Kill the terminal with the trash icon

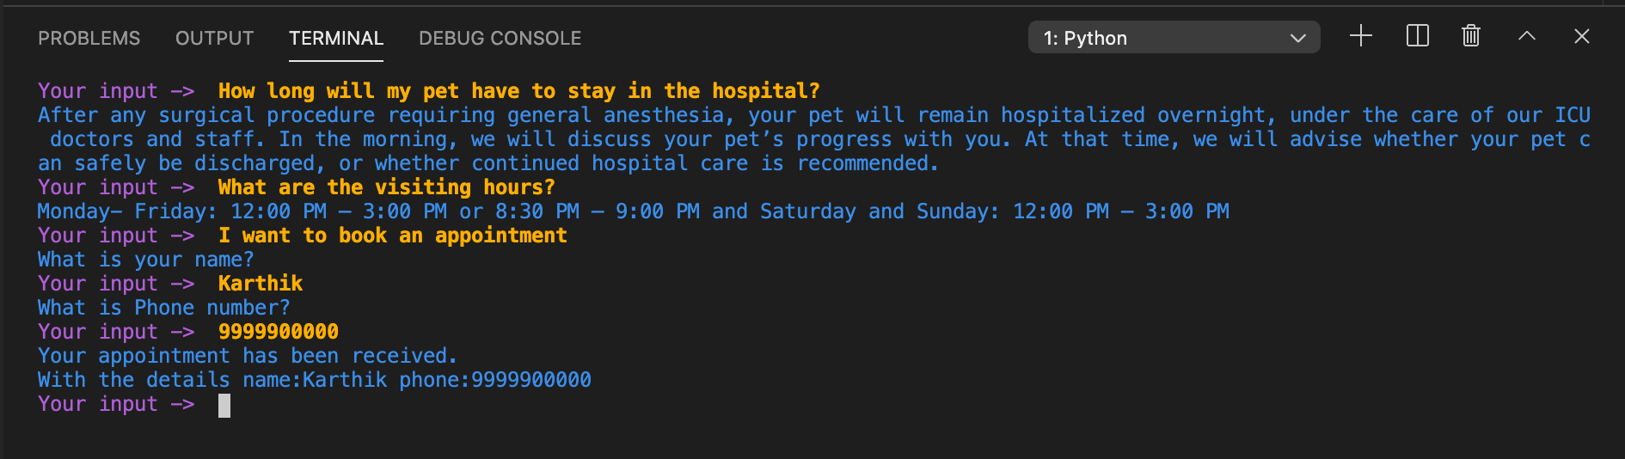(1471, 36)
